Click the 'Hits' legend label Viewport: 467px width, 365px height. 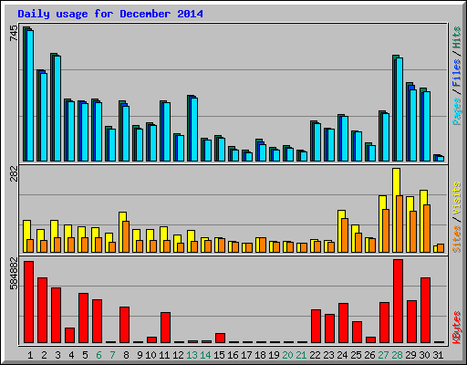457,38
